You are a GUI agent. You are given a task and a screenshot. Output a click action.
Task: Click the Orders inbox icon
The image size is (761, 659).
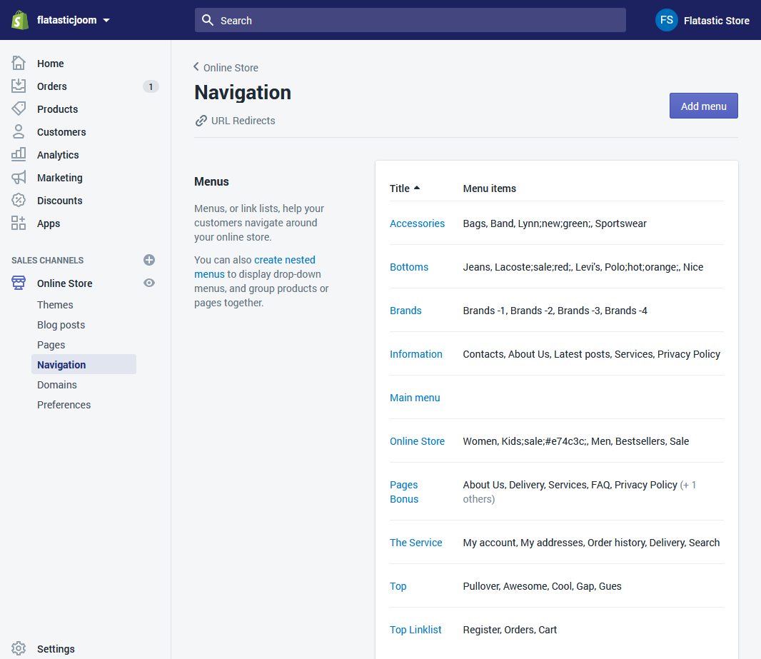[x=19, y=86]
